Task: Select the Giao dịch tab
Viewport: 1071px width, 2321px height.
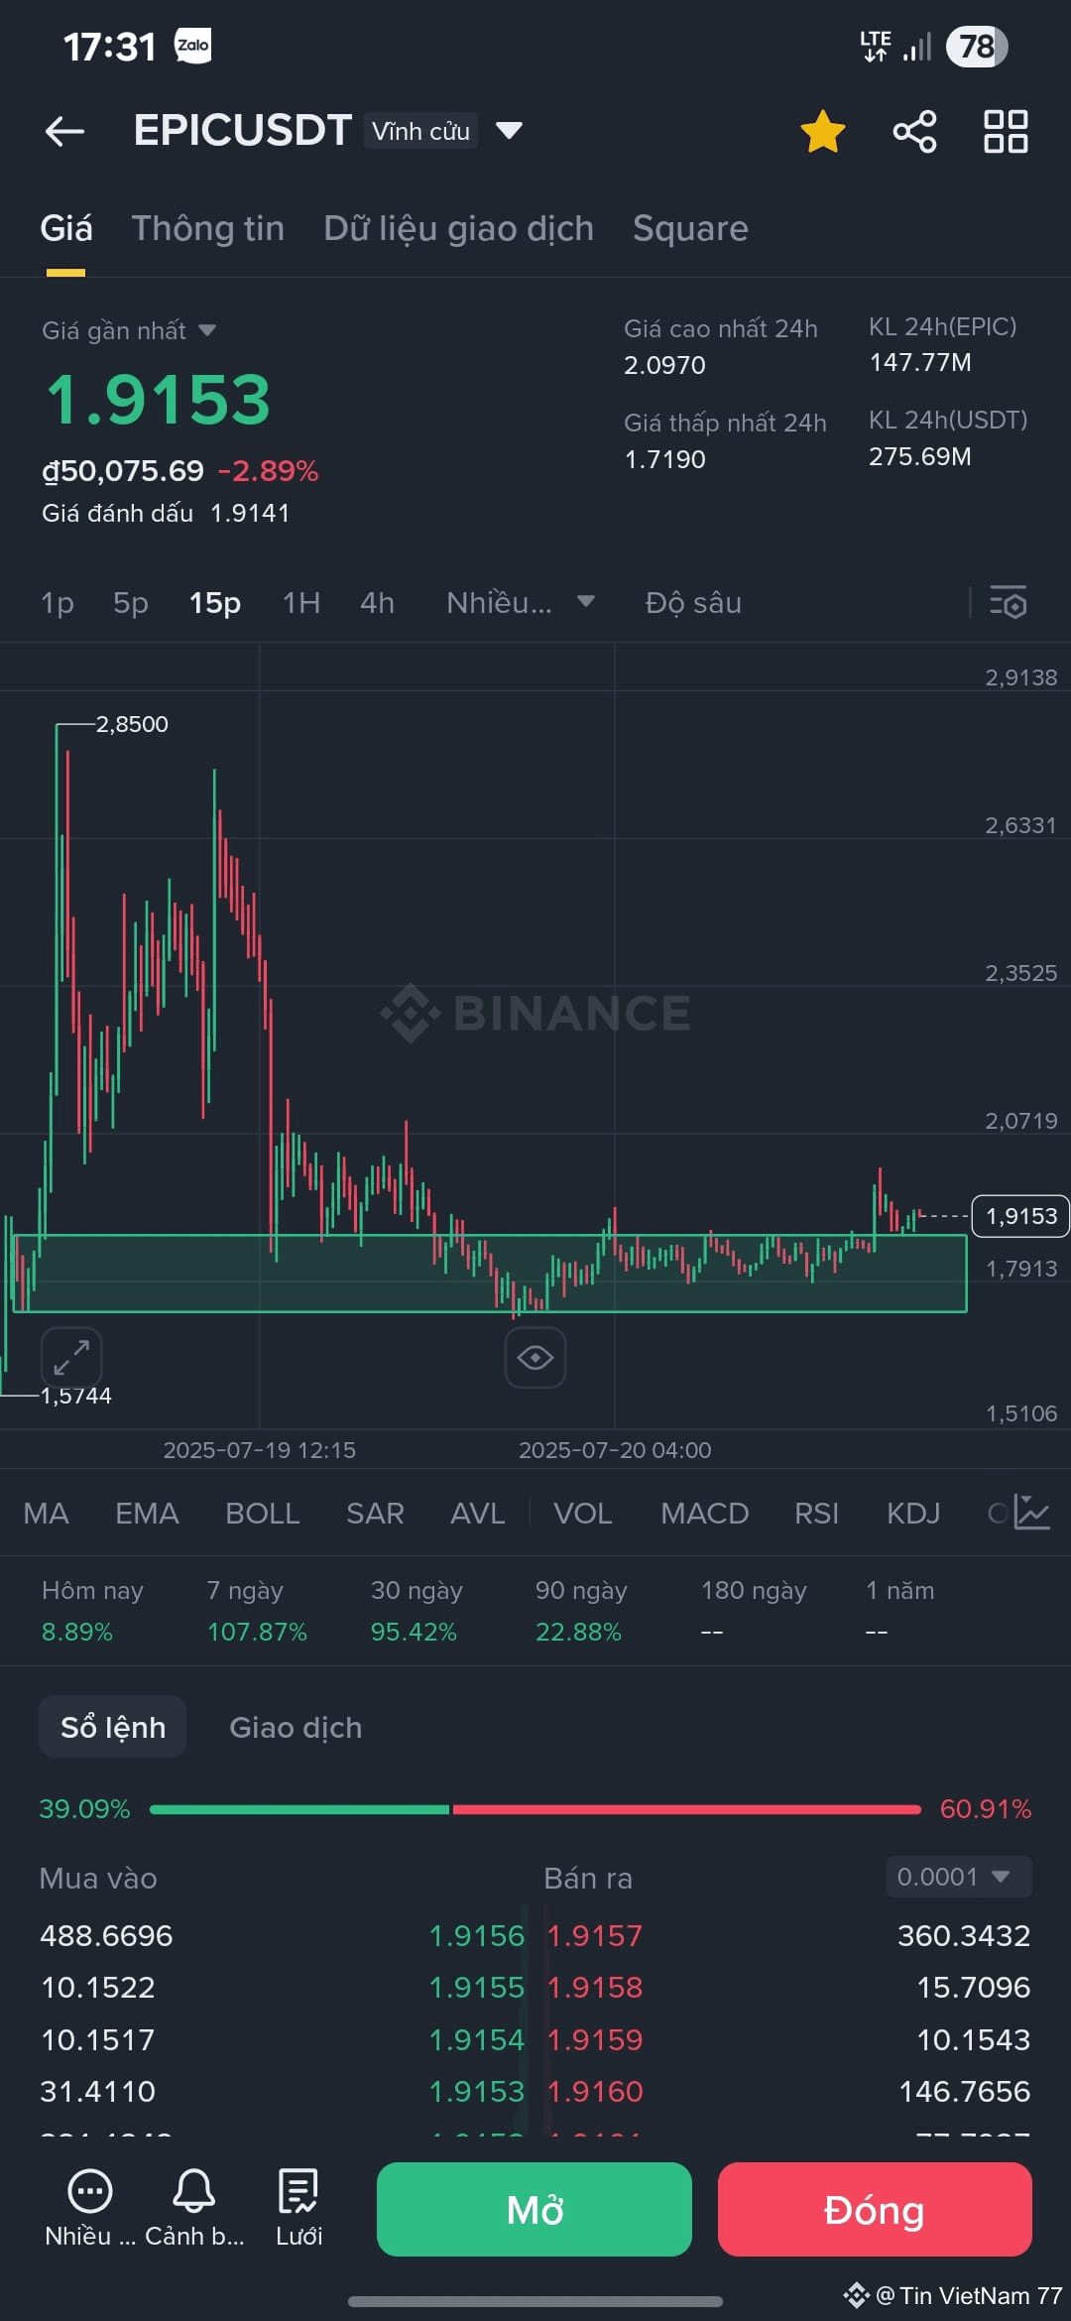Action: 296,1727
